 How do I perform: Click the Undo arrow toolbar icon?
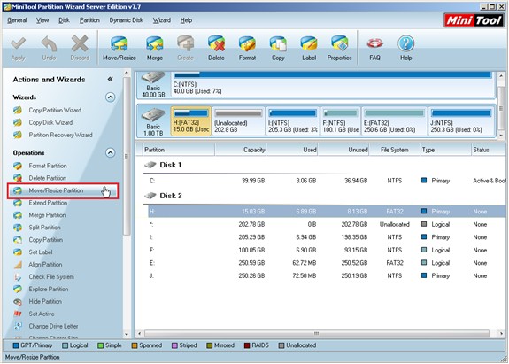click(49, 48)
